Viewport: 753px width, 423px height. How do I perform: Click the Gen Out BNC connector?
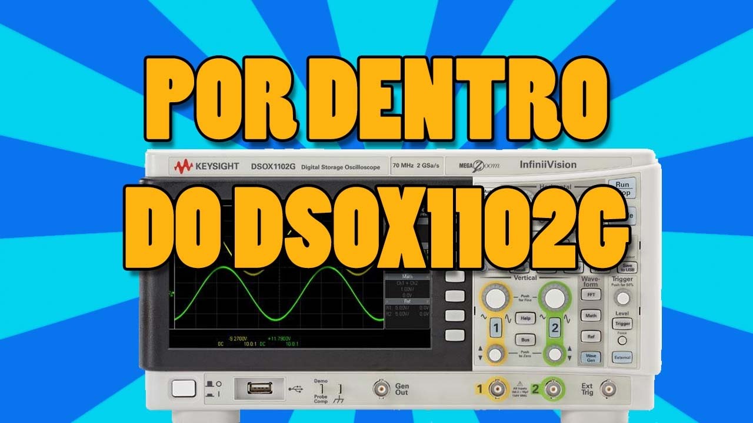(x=383, y=388)
